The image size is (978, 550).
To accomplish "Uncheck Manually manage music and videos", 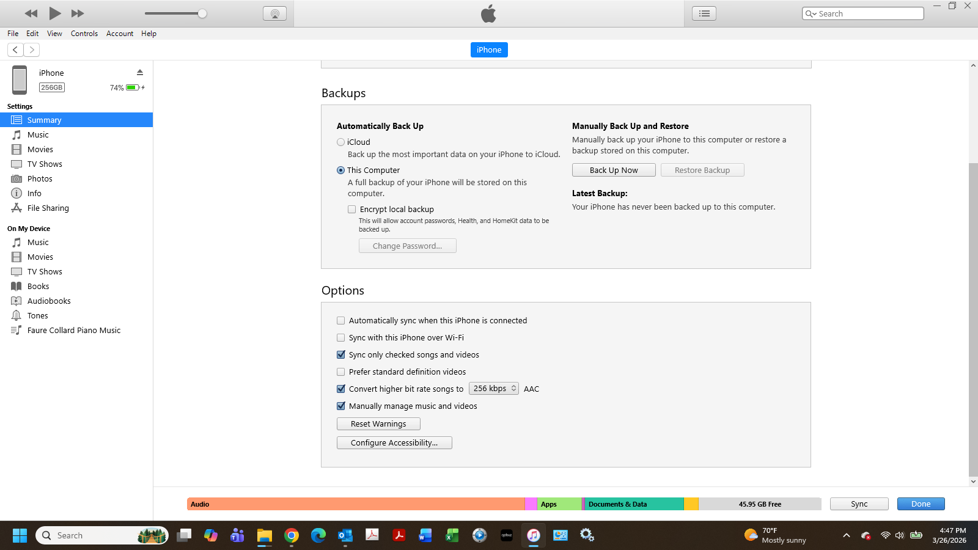I will pos(341,406).
